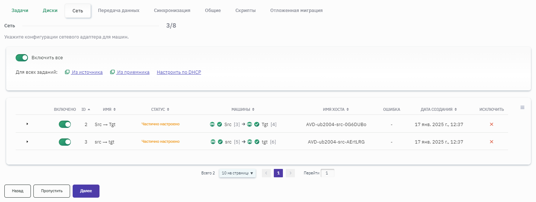The height and width of the screenshot is (202, 536).
Task: Toggle the Включить все switch
Action: [22, 58]
